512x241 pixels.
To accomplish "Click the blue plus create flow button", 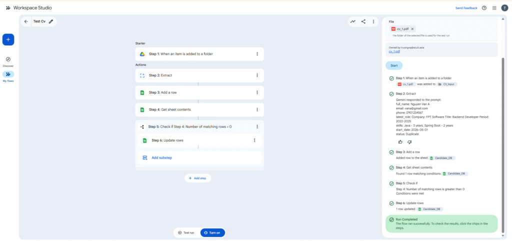I will pyautogui.click(x=8, y=39).
